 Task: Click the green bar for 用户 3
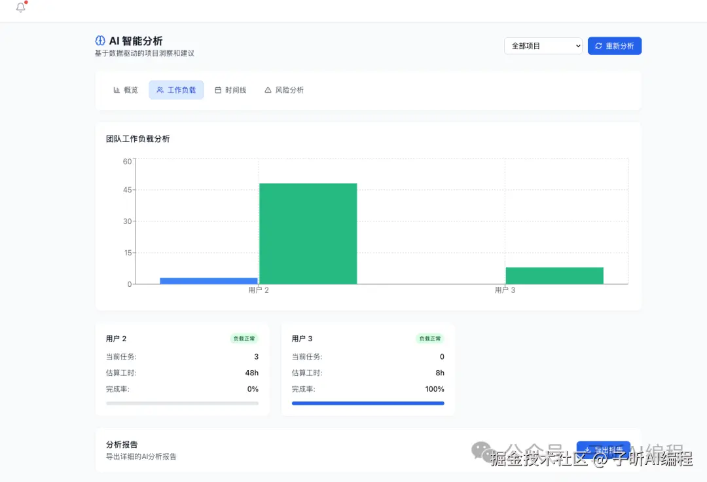tap(554, 276)
